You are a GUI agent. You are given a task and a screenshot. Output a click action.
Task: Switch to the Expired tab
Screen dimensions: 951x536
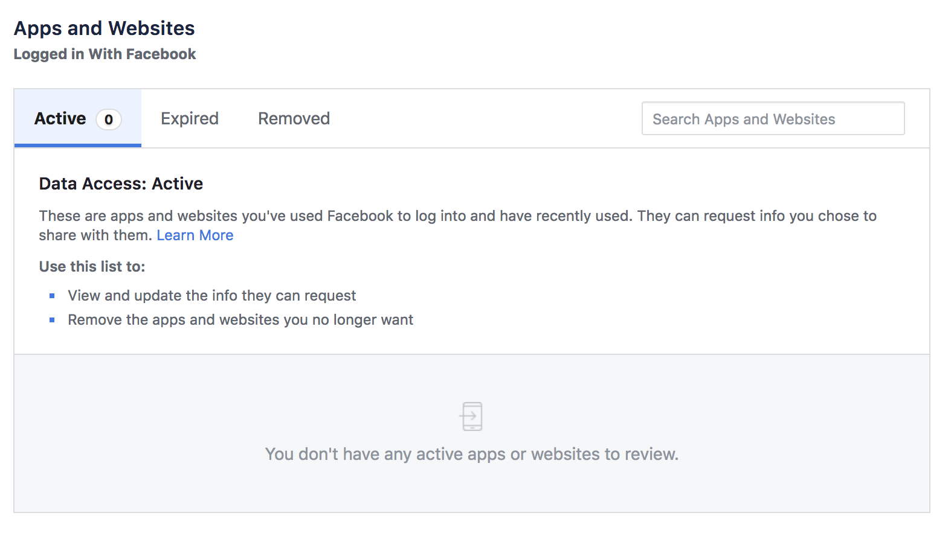tap(190, 118)
